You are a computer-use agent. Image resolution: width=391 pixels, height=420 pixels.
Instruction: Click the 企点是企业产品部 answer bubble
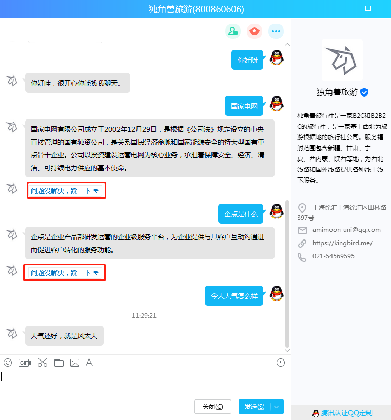pos(150,243)
